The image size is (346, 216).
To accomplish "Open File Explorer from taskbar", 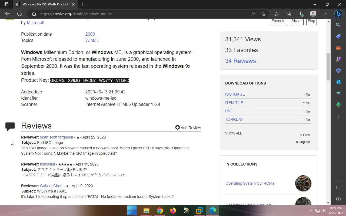I will [146, 211].
